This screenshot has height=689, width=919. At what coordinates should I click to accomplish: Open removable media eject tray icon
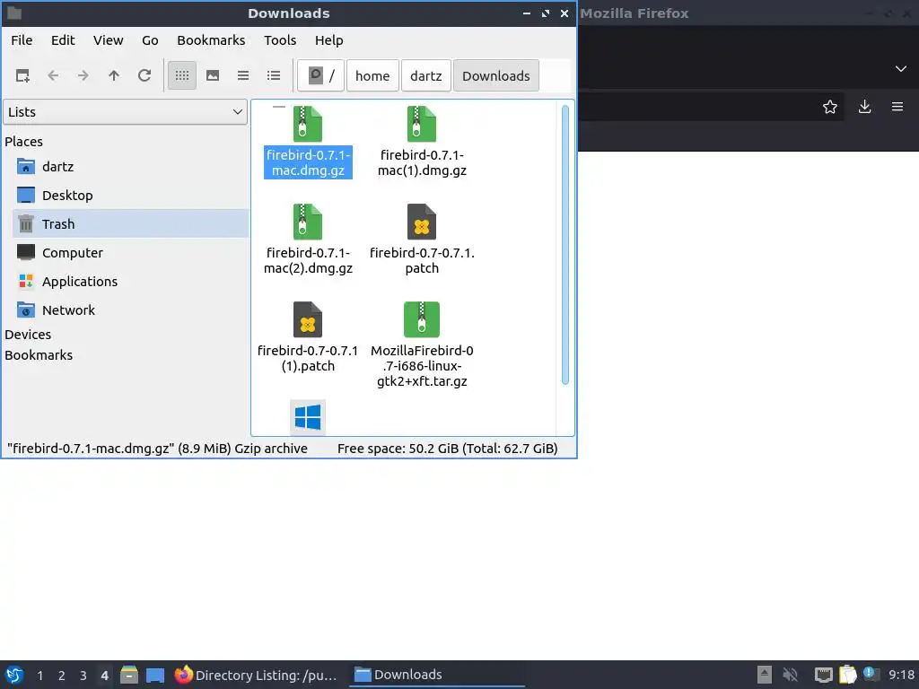tap(765, 675)
